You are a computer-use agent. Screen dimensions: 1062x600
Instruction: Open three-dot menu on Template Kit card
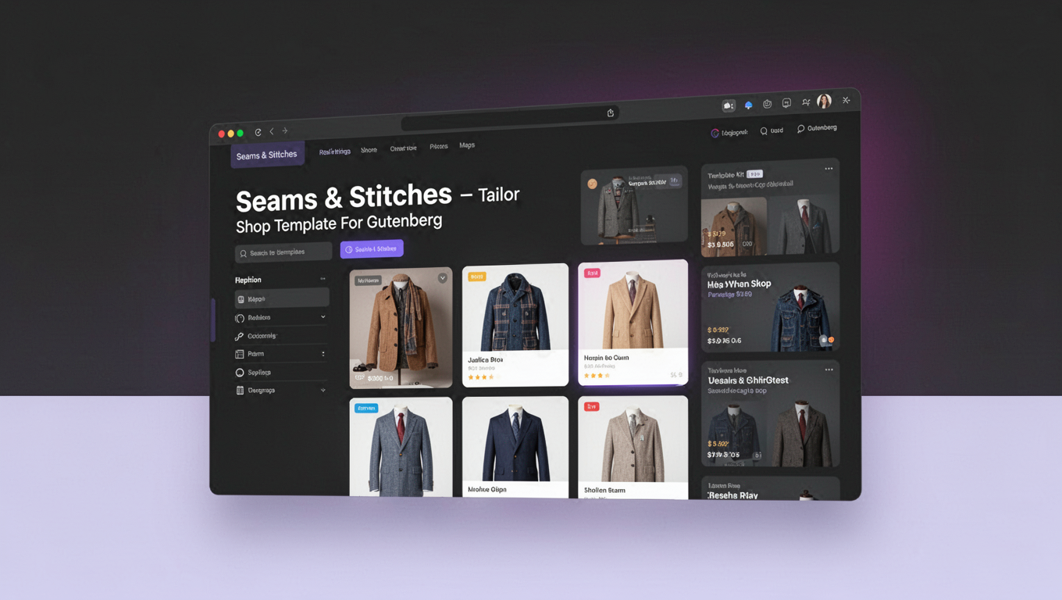829,169
